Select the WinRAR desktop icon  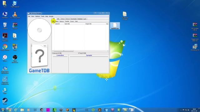(15, 26)
